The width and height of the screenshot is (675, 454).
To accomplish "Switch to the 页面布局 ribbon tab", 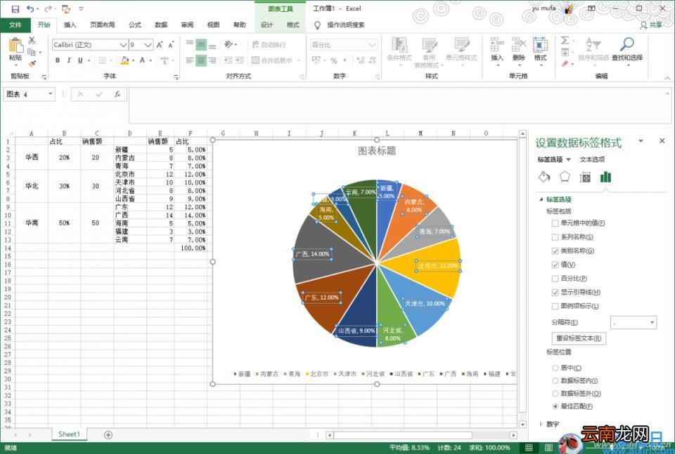I will pyautogui.click(x=102, y=25).
